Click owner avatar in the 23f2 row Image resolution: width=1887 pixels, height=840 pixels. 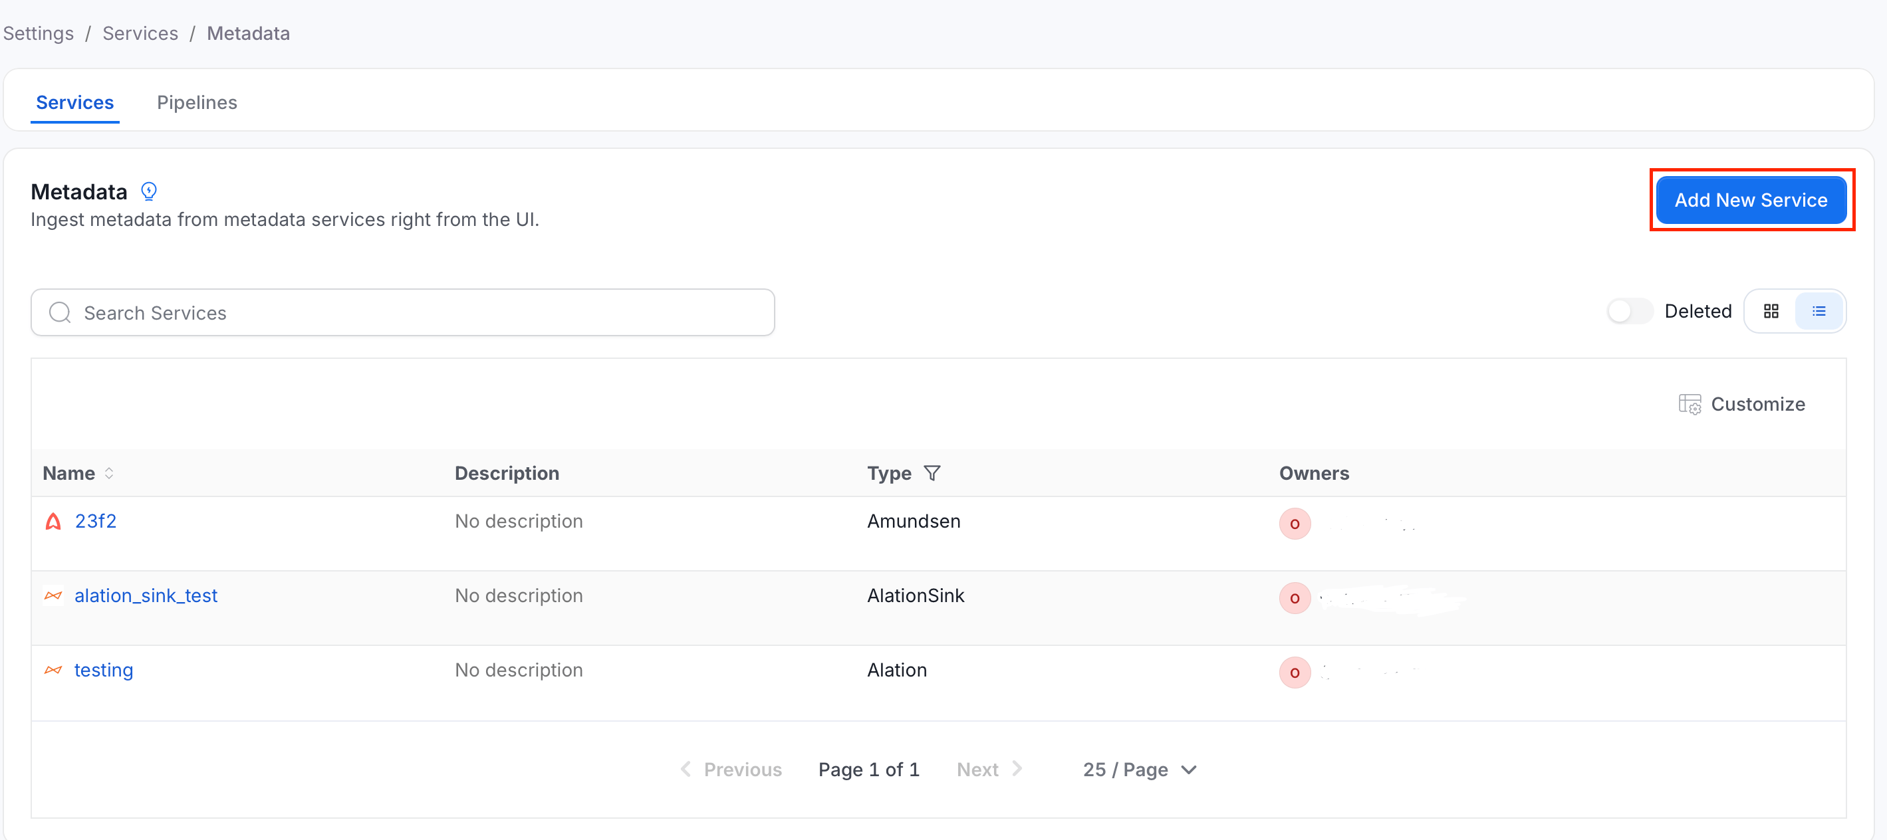point(1295,524)
